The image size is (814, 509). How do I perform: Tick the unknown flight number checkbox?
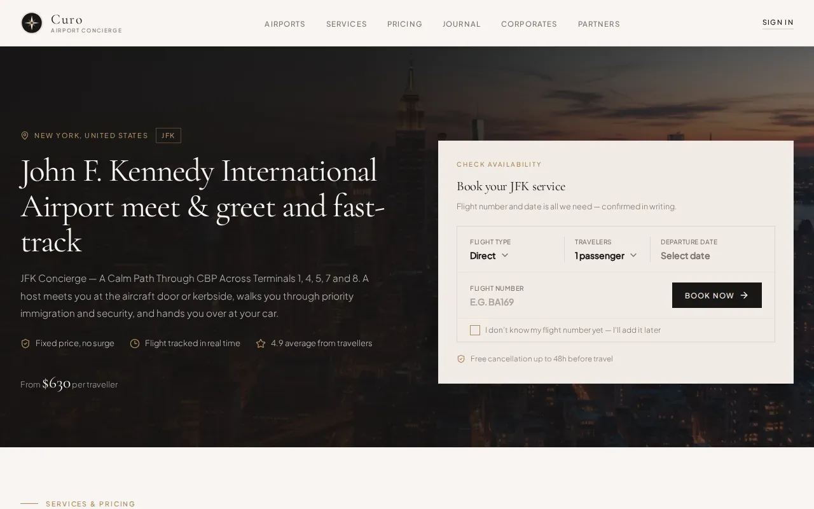pos(475,330)
